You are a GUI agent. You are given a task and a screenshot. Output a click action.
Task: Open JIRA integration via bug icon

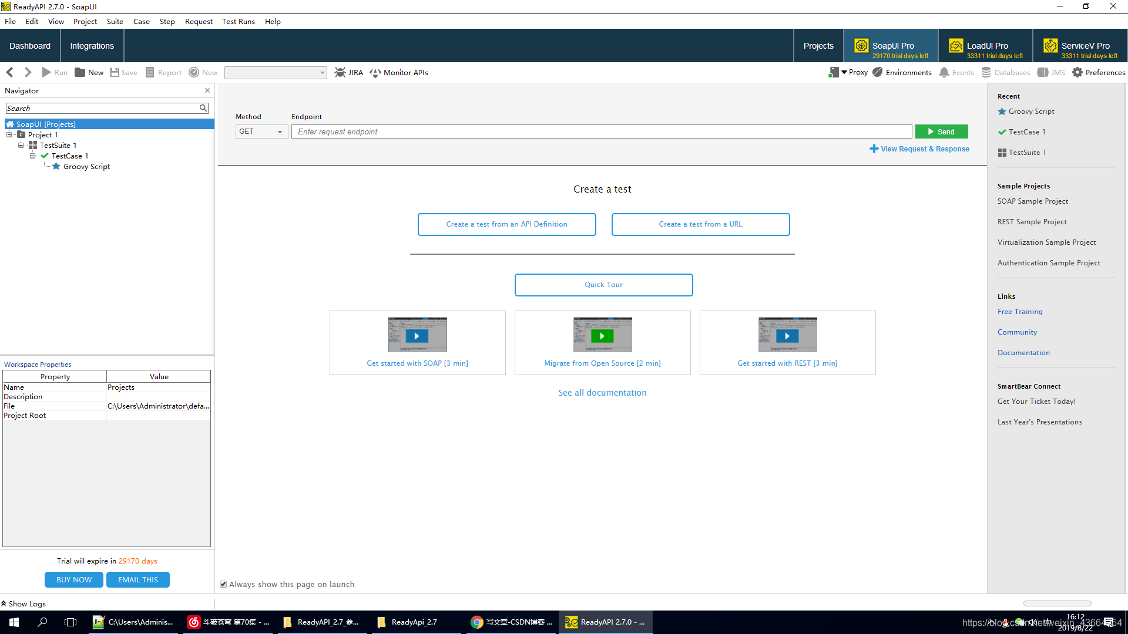pyautogui.click(x=340, y=72)
